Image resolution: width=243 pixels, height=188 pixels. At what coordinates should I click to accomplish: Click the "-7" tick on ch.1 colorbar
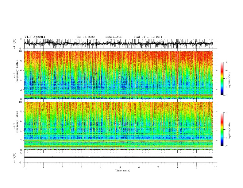(x=226, y=95)
